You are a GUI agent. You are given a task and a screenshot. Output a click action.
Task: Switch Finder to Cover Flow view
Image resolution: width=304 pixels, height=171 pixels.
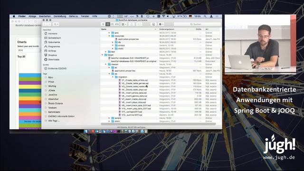pyautogui.click(x=117, y=24)
